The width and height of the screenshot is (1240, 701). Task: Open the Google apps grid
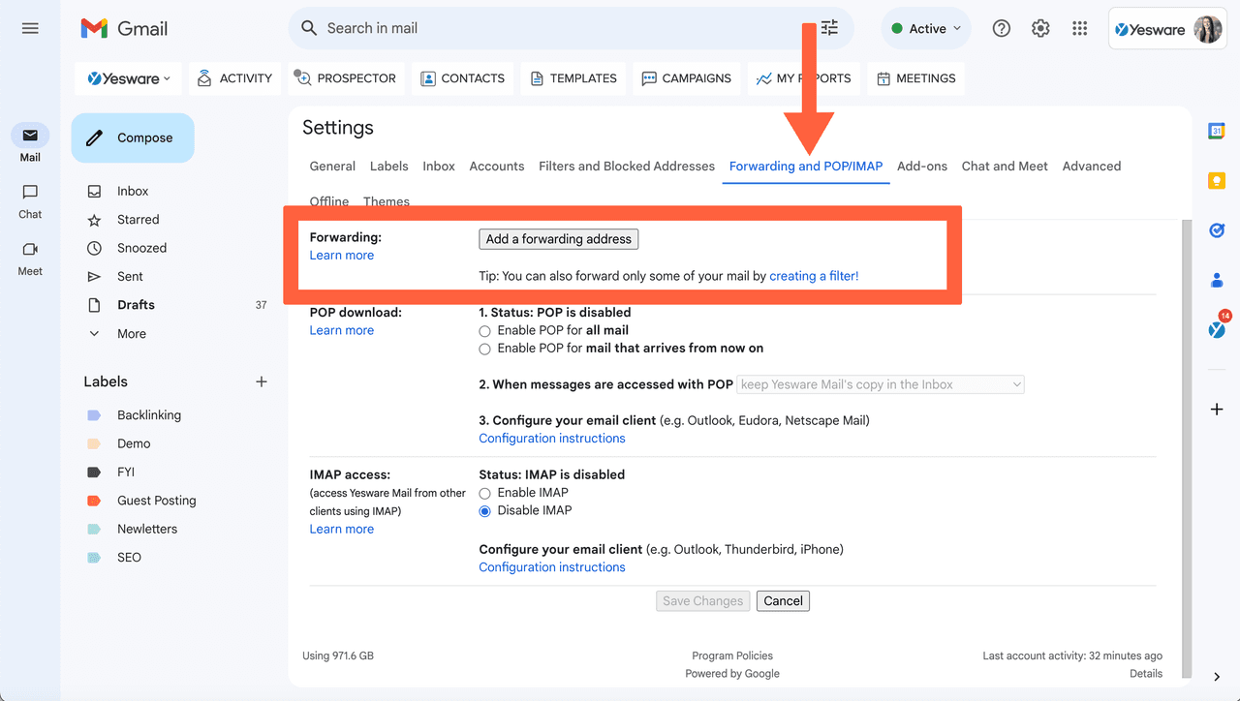1079,28
